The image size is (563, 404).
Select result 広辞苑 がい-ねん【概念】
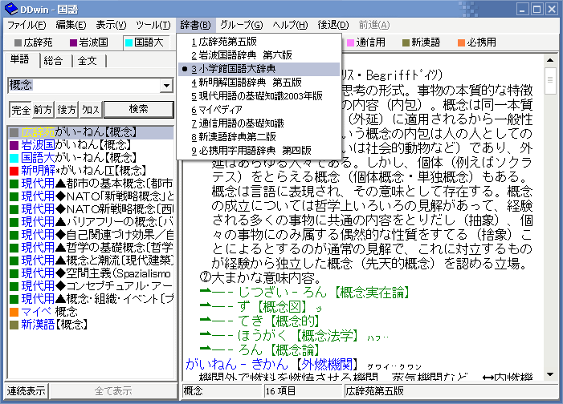coord(91,132)
